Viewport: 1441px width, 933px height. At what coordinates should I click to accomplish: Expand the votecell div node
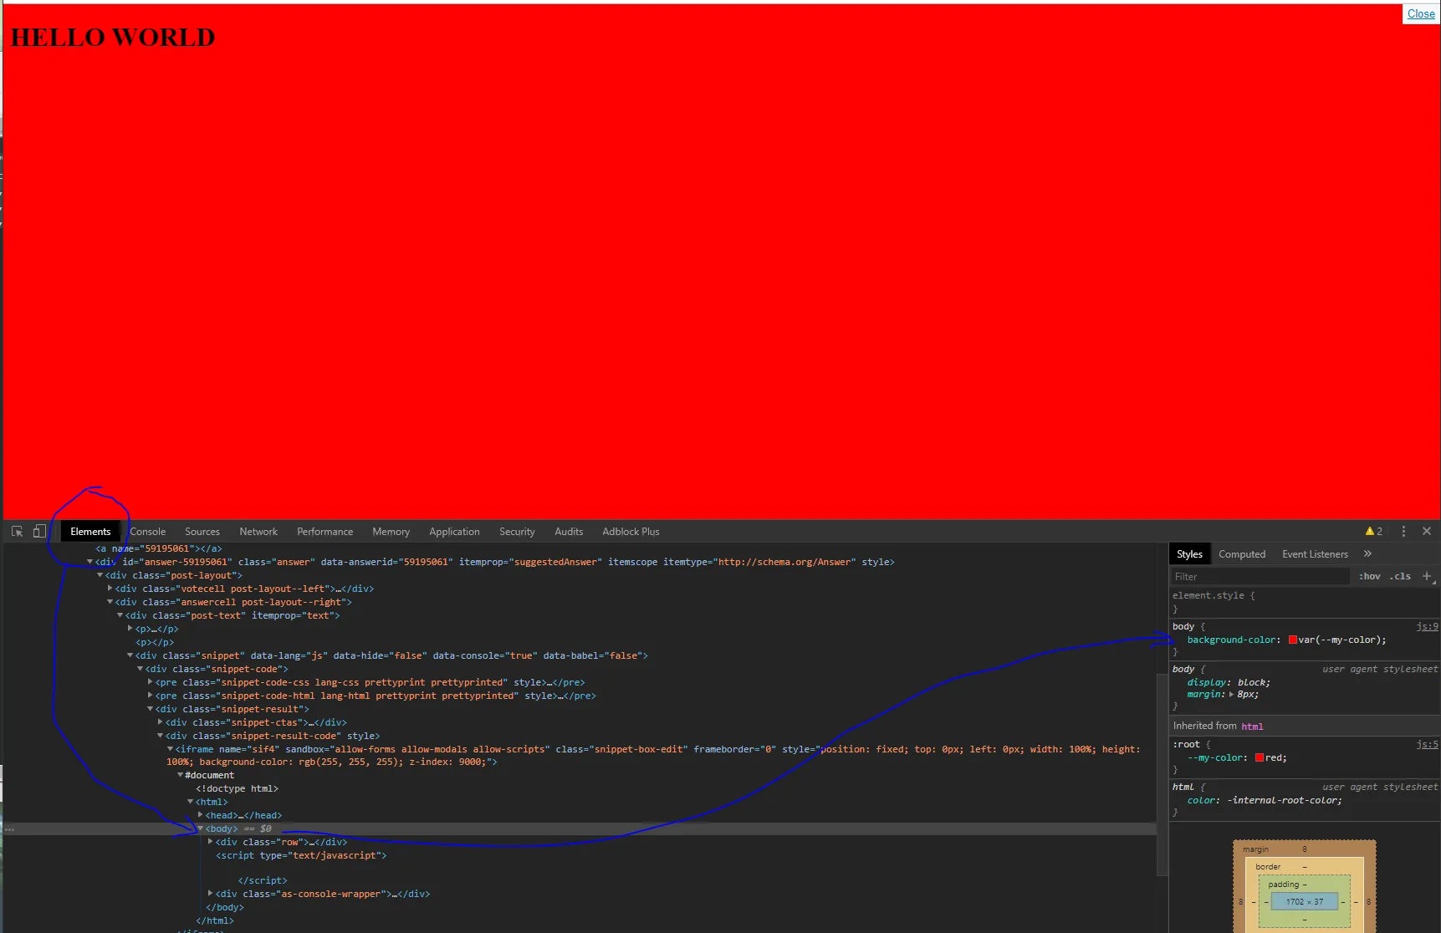pos(110,589)
